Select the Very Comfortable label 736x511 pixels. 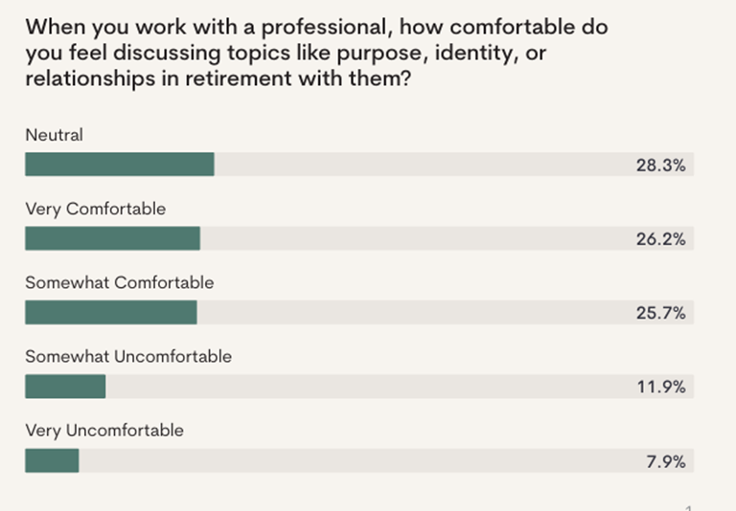point(95,209)
